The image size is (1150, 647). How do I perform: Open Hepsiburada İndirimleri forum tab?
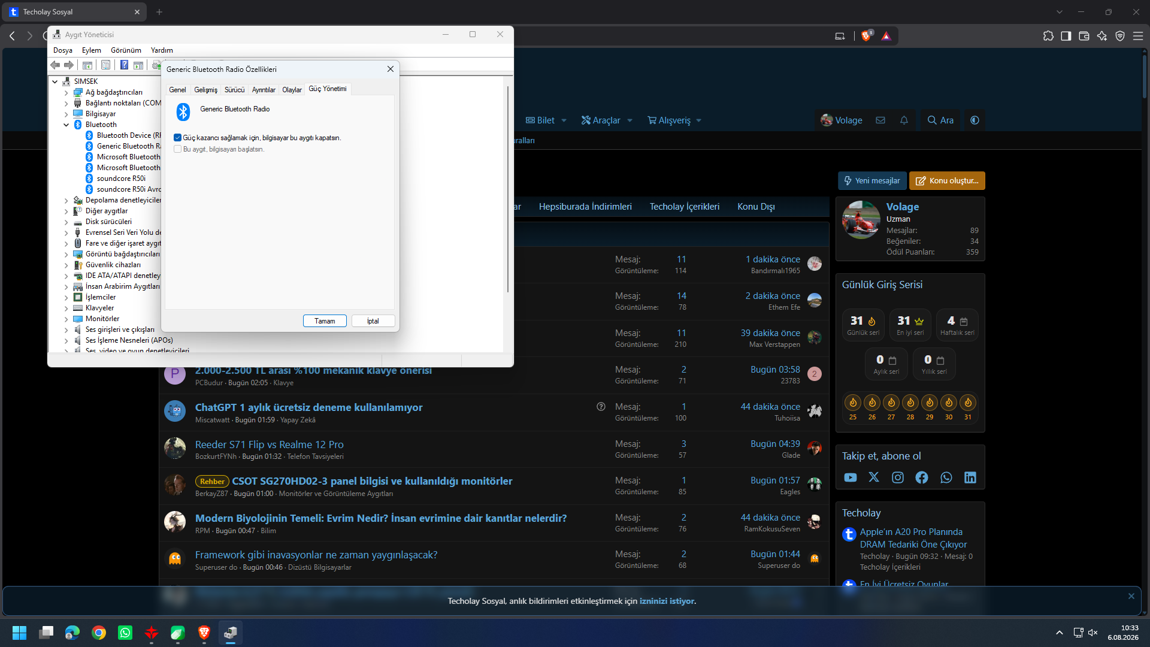coord(585,207)
